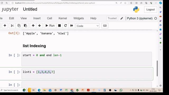Viewport: 169px width, 95px height.
Task: Open the Adobe Acrobat taskbar icon
Action: pyautogui.click(x=88, y=90)
